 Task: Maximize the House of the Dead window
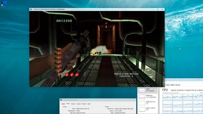point(158,9)
